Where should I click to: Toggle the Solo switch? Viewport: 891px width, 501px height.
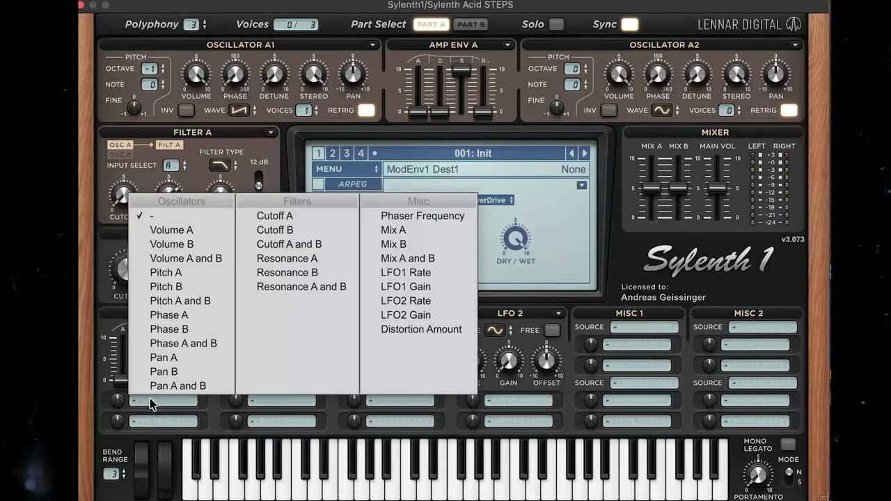(x=556, y=24)
